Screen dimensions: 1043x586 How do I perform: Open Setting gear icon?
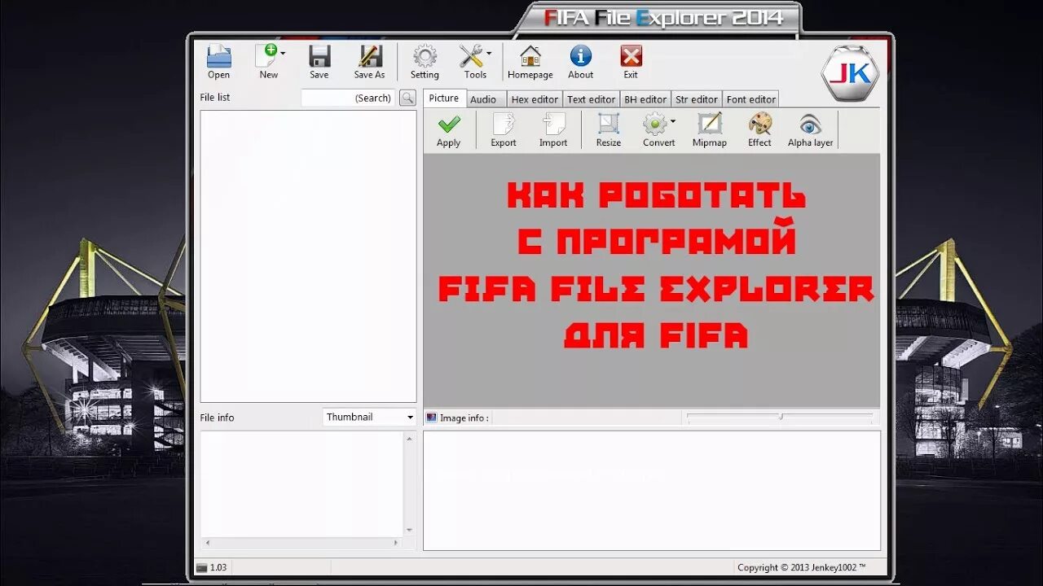tap(425, 56)
